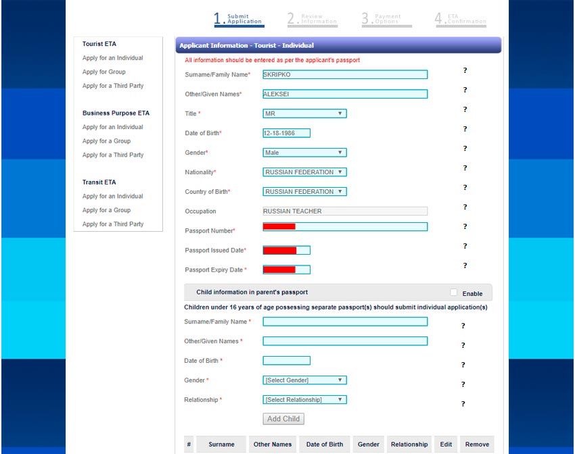The image size is (575, 454).
Task: Click the applicant Date of Birth field
Action: click(x=286, y=134)
